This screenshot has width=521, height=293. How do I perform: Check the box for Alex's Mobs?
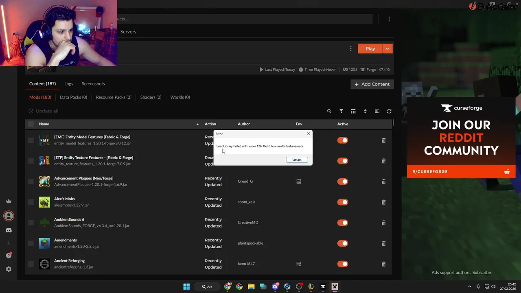tap(31, 202)
